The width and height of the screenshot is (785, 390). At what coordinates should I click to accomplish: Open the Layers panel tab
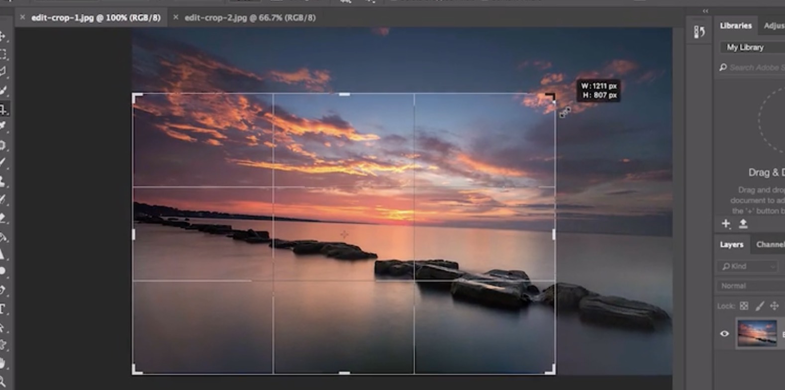731,244
